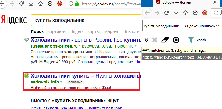Switch to the Картинки tab
The image size is (222, 109).
pyautogui.click(x=56, y=31)
